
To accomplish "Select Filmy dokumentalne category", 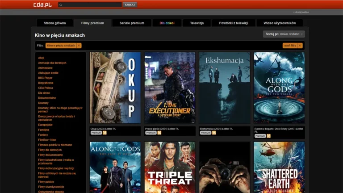I will click(x=50, y=155).
